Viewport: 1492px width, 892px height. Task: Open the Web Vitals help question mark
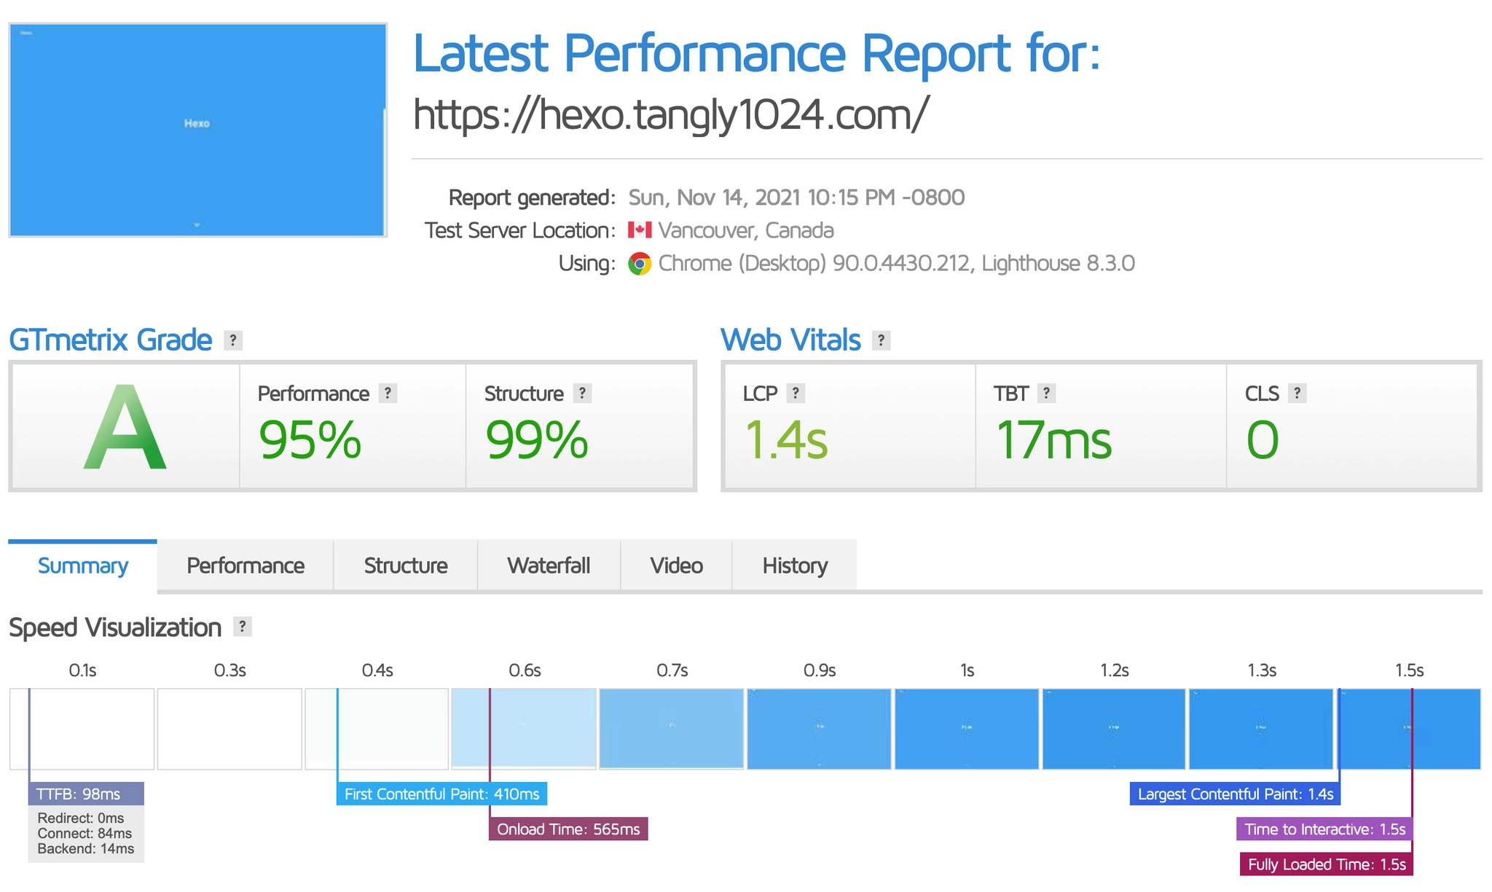pos(882,340)
